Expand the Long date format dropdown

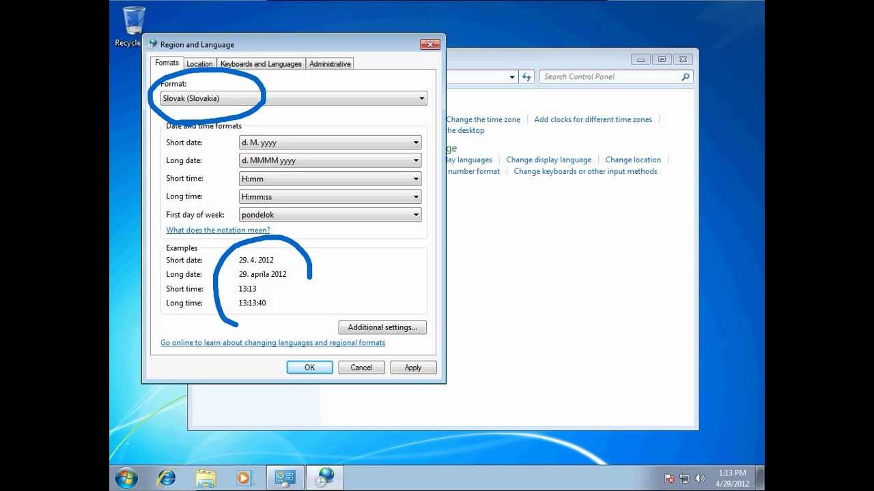coord(330,161)
